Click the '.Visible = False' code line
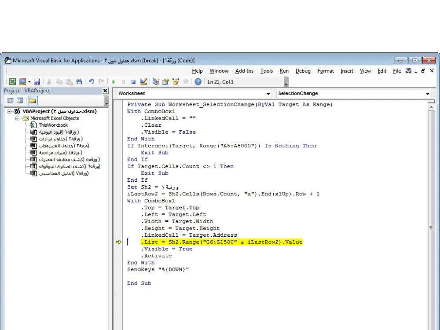Image resolution: width=440 pixels, height=330 pixels. (169, 132)
